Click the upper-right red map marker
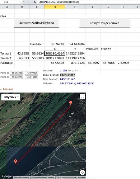Viewport: 140px width, 179px height. tap(71, 103)
